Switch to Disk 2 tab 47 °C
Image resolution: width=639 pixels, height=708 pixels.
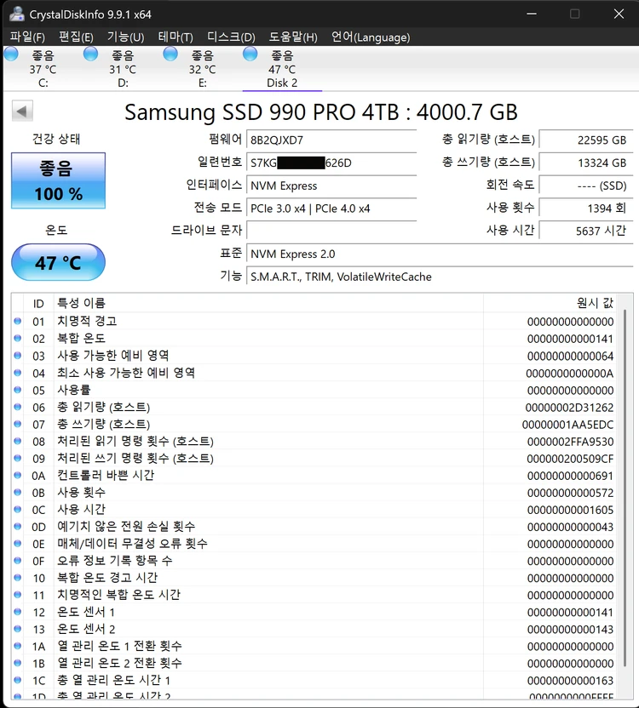[x=282, y=69]
